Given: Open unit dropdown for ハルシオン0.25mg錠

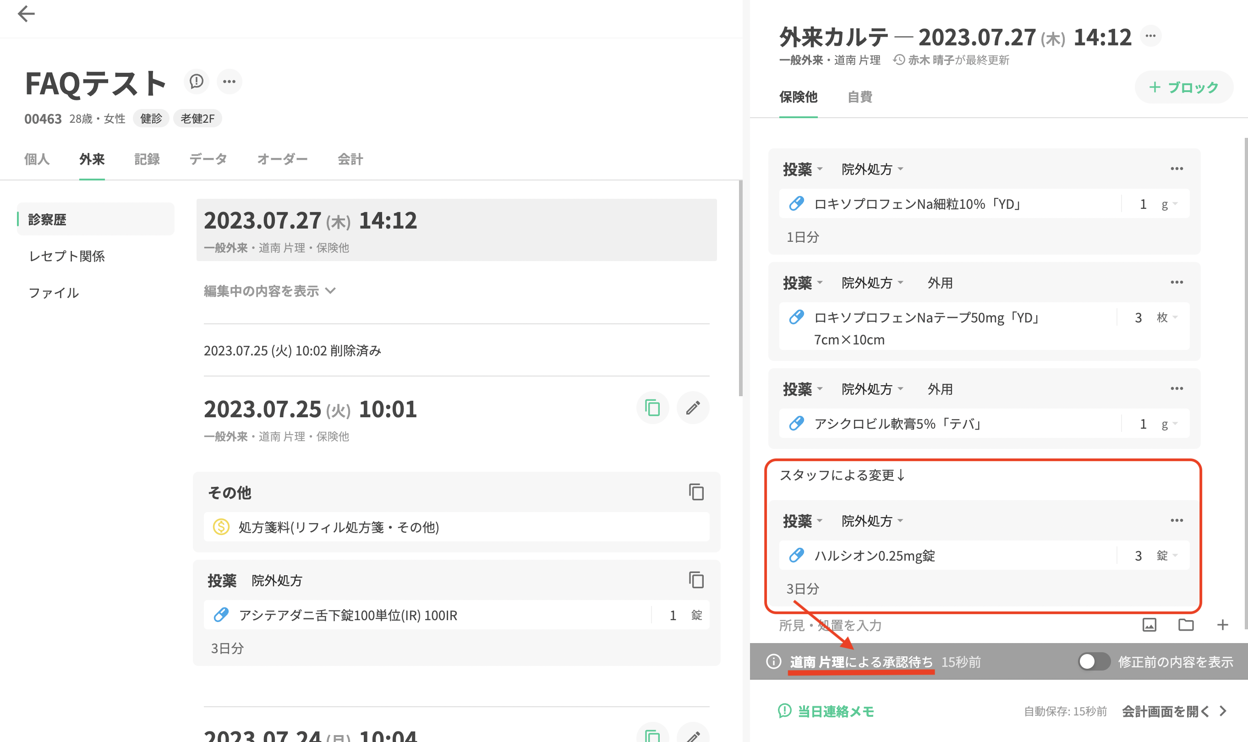Looking at the screenshot, I should (1167, 556).
